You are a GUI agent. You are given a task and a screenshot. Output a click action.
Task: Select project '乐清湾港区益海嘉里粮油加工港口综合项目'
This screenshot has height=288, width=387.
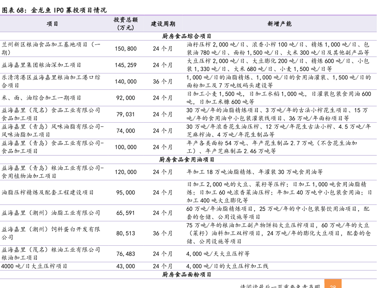(51, 81)
